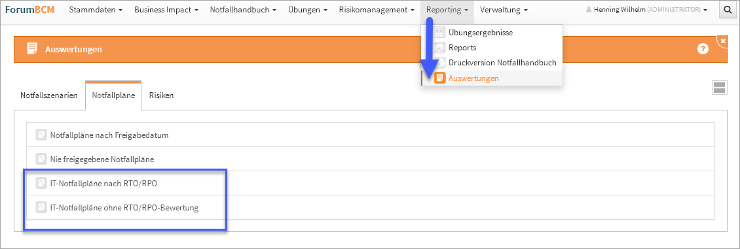The height and width of the screenshot is (249, 740).
Task: Click the Reports menu icon
Action: tap(440, 48)
